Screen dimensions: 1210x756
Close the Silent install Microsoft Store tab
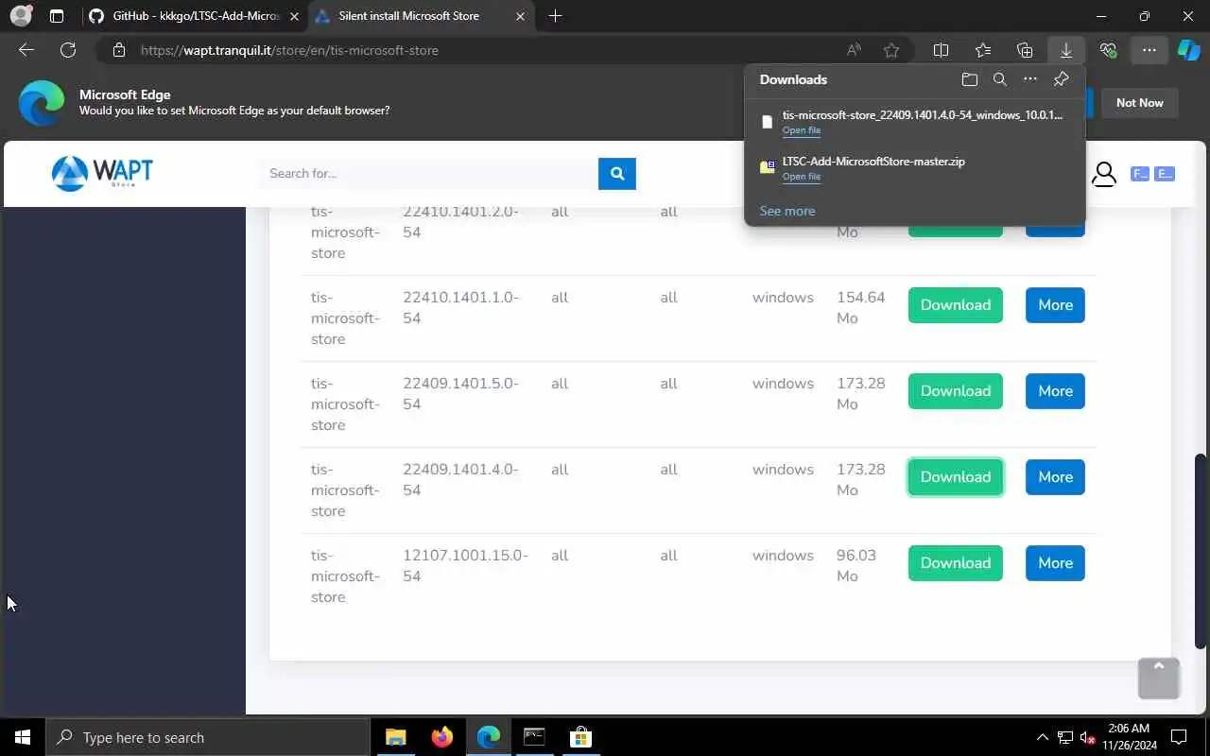[x=520, y=16]
